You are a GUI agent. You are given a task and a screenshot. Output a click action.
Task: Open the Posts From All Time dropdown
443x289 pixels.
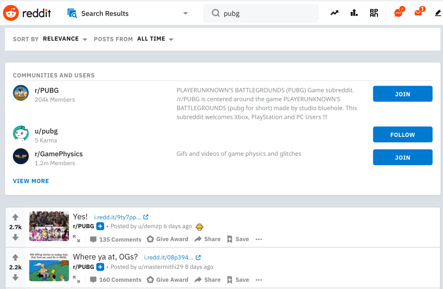click(x=155, y=39)
